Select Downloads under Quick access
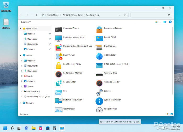This screenshot has width=183, height=132. click(32, 39)
